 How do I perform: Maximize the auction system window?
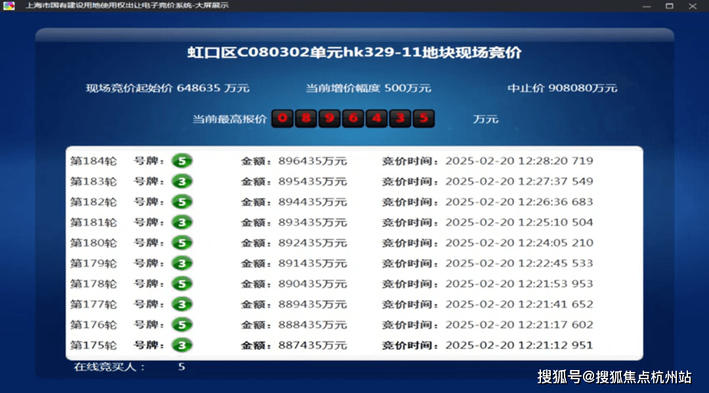(x=669, y=6)
